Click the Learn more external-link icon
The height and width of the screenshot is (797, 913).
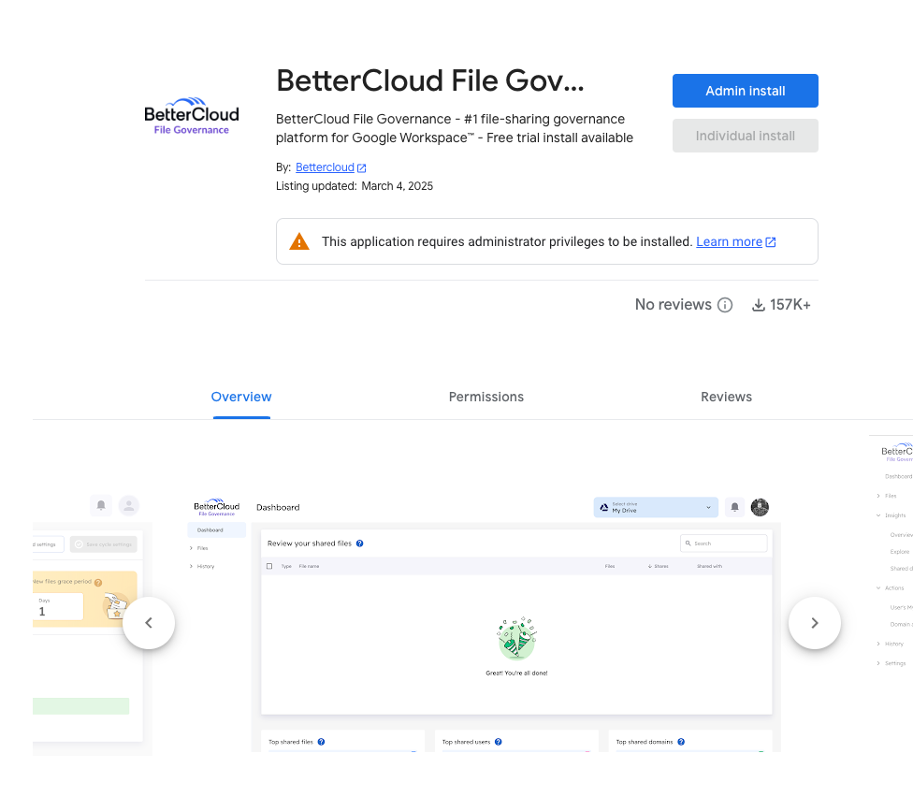[771, 242]
